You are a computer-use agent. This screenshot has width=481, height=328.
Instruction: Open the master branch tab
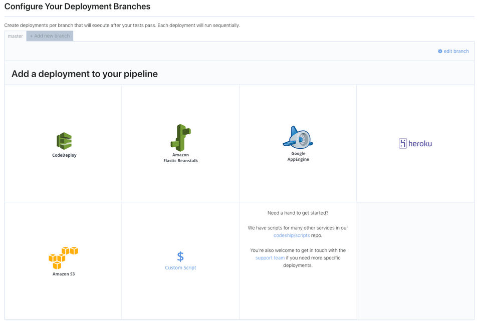click(16, 36)
